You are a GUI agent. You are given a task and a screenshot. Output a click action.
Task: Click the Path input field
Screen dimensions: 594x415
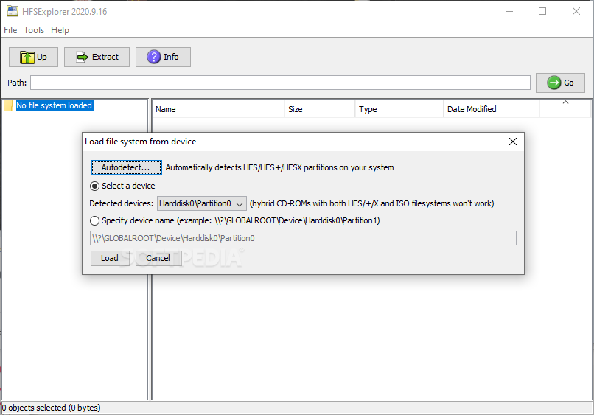click(280, 83)
